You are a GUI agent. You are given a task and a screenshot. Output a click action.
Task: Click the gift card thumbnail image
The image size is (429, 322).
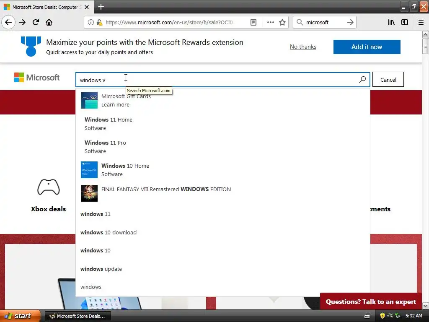coord(89,100)
